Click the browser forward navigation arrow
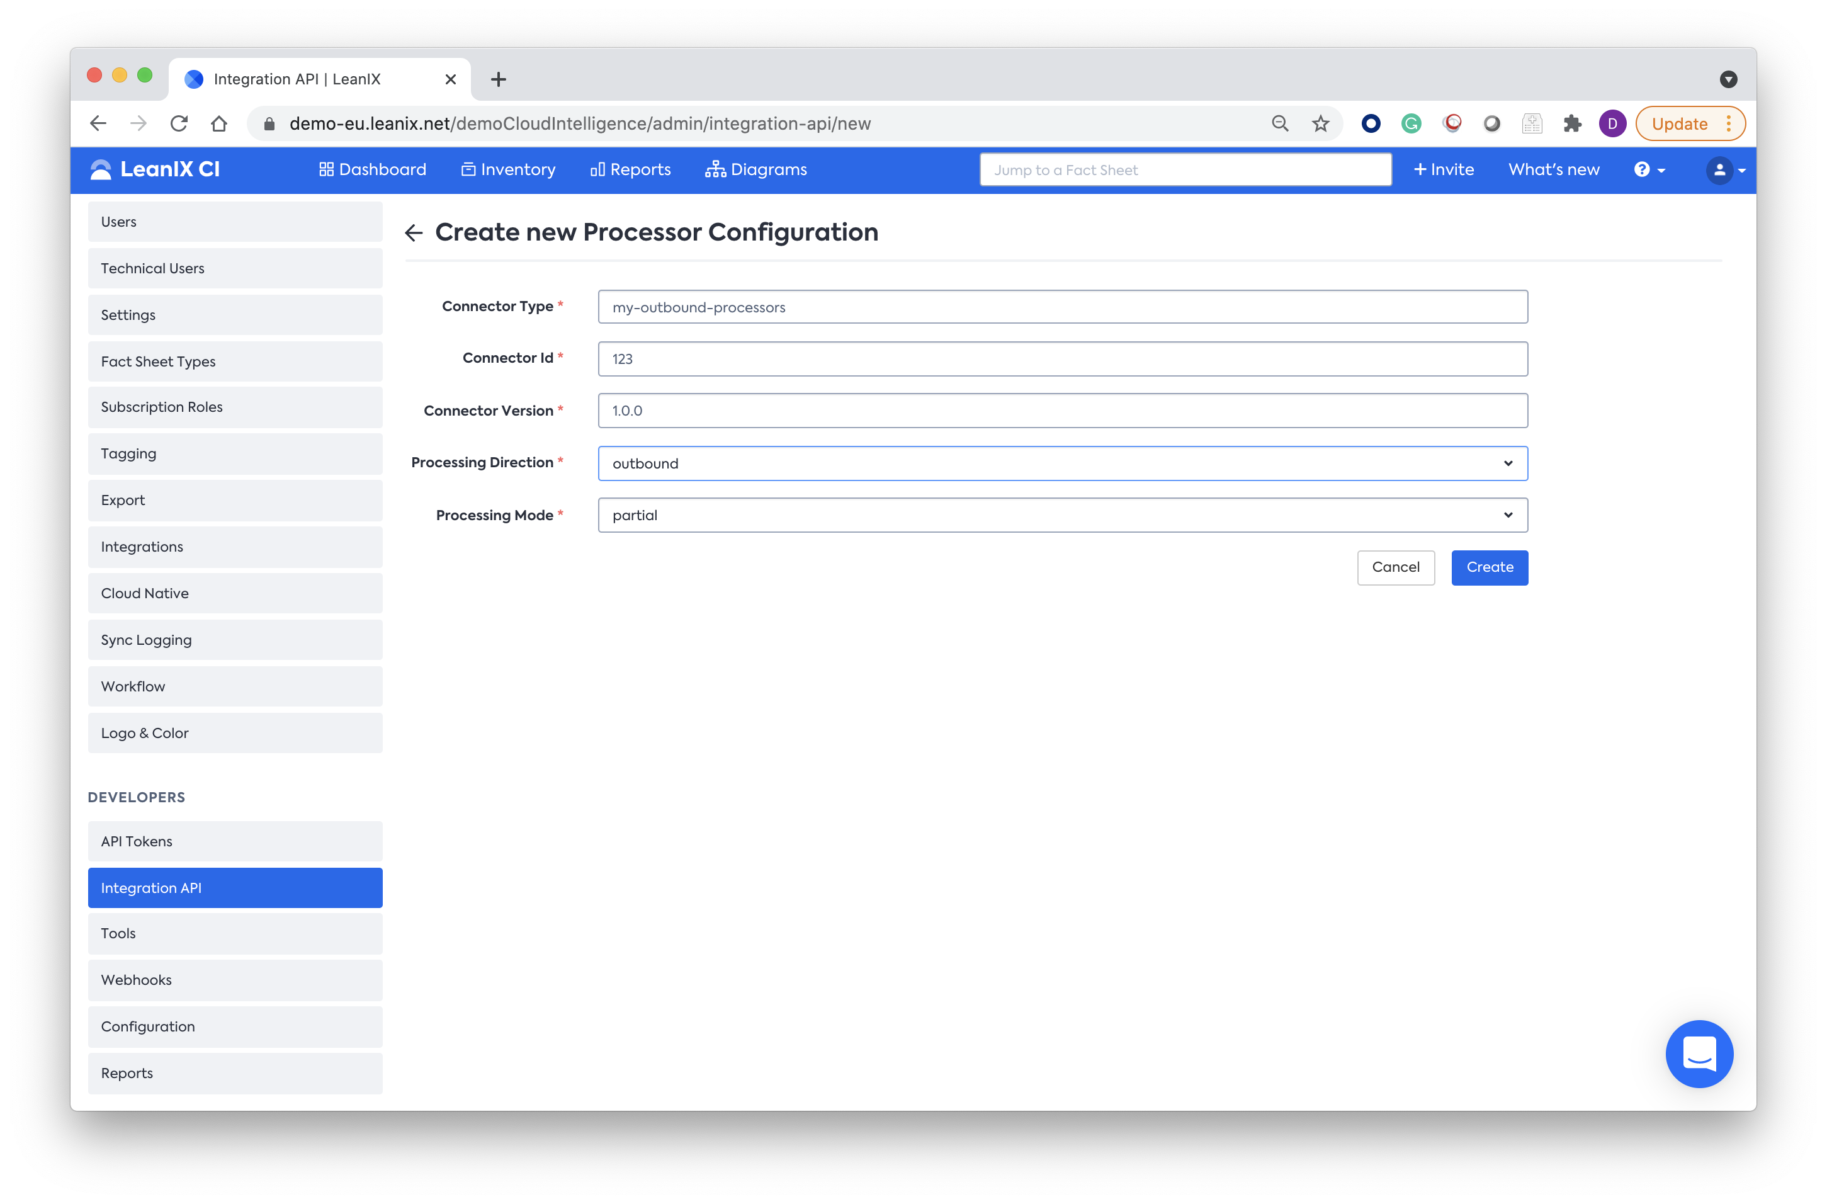Screen dimensions: 1827x1204 pos(138,123)
